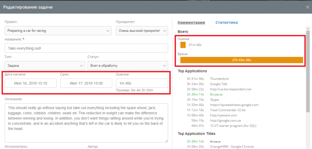Click the green Встреча entry in Top Applications
Image resolution: width=312 pixels, height=149 pixels.
216,94
